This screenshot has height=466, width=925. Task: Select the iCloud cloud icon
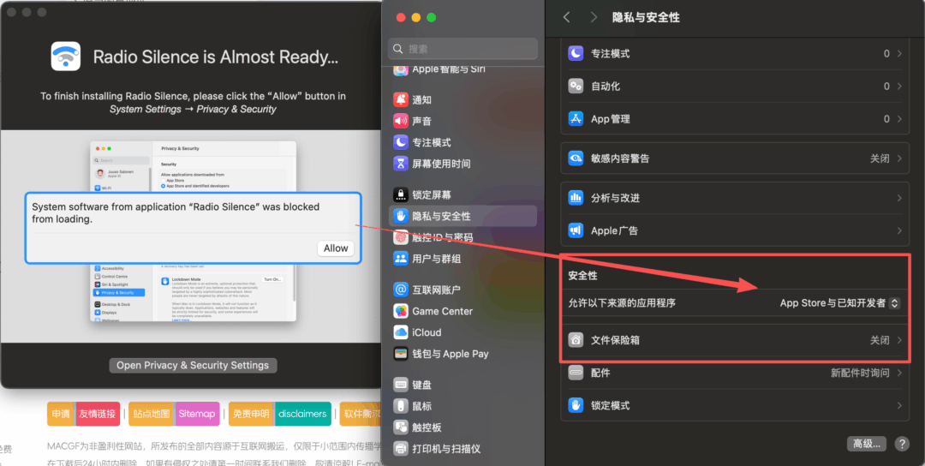click(x=401, y=332)
